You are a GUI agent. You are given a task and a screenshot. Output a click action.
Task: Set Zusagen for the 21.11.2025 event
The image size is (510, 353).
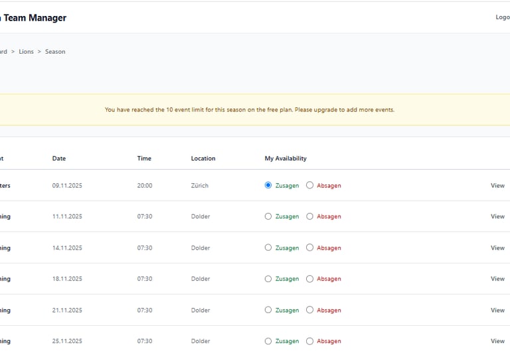pos(268,310)
